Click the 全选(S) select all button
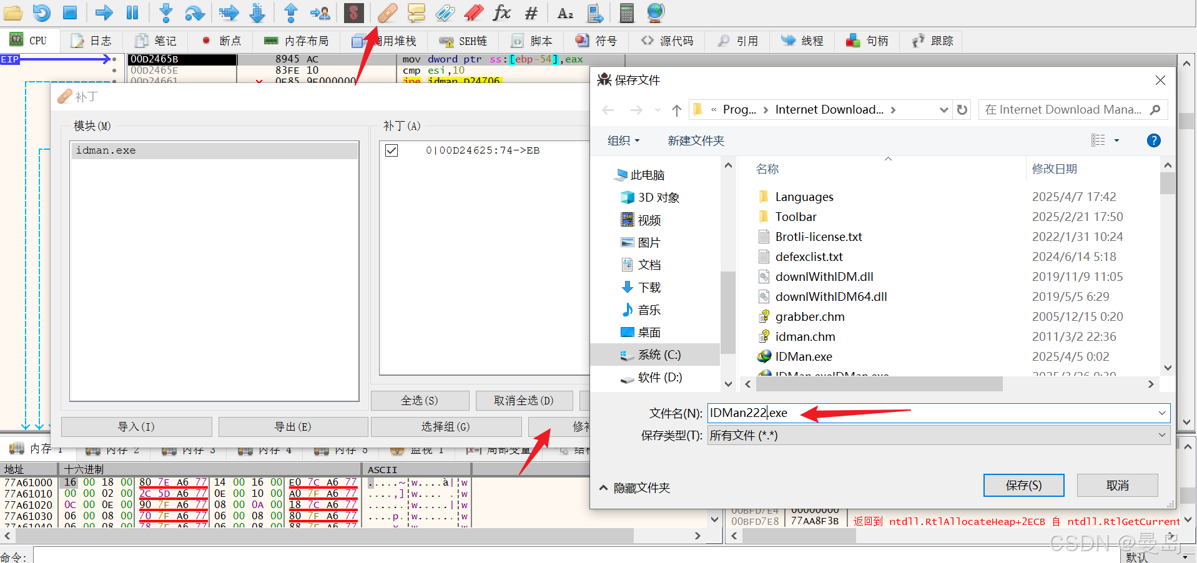The height and width of the screenshot is (563, 1197). tap(420, 400)
